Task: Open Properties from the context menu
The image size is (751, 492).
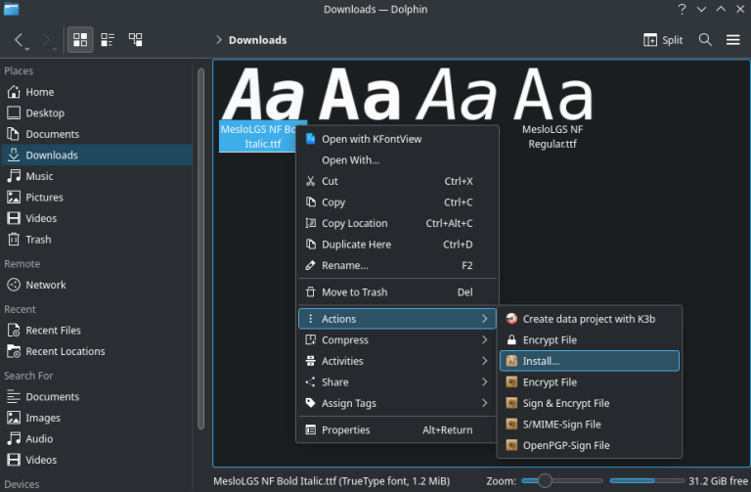Action: pyautogui.click(x=345, y=429)
